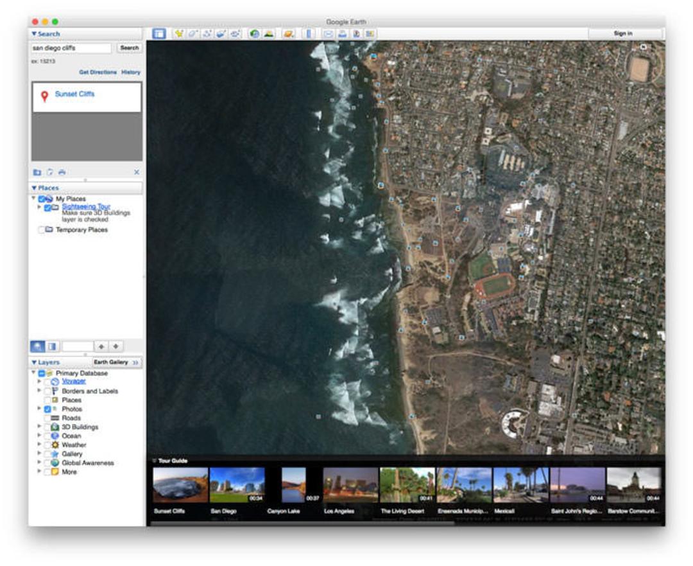Click the Search button
Image resolution: width=693 pixels, height=566 pixels.
130,48
